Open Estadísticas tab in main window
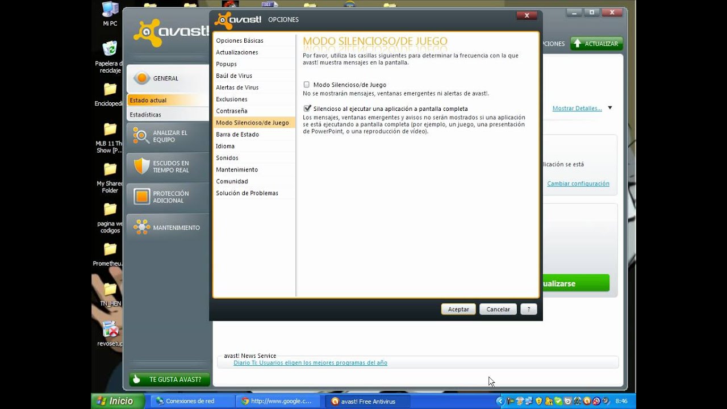 click(168, 114)
